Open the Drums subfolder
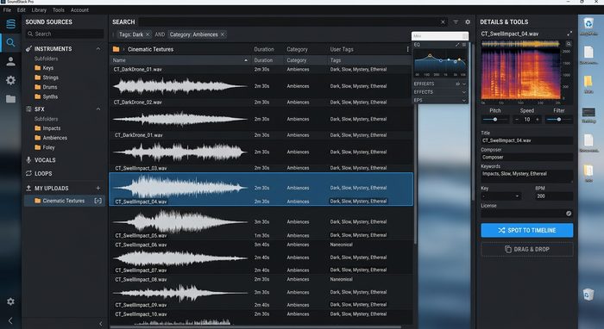This screenshot has height=329, width=604. [x=46, y=87]
